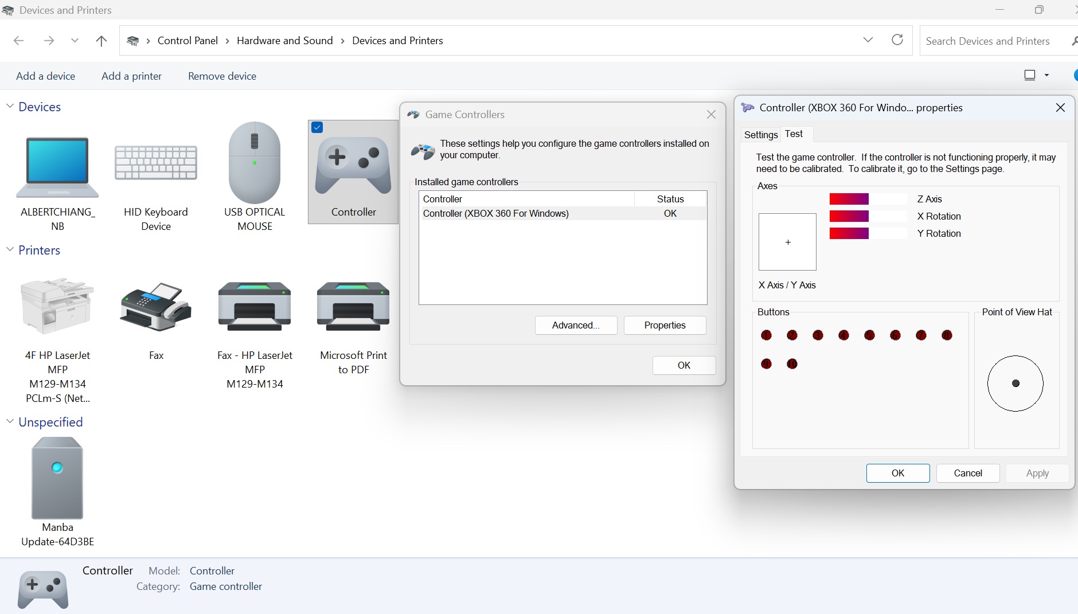Uncheck the Controller device checkbox
The width and height of the screenshot is (1078, 614).
(x=317, y=127)
